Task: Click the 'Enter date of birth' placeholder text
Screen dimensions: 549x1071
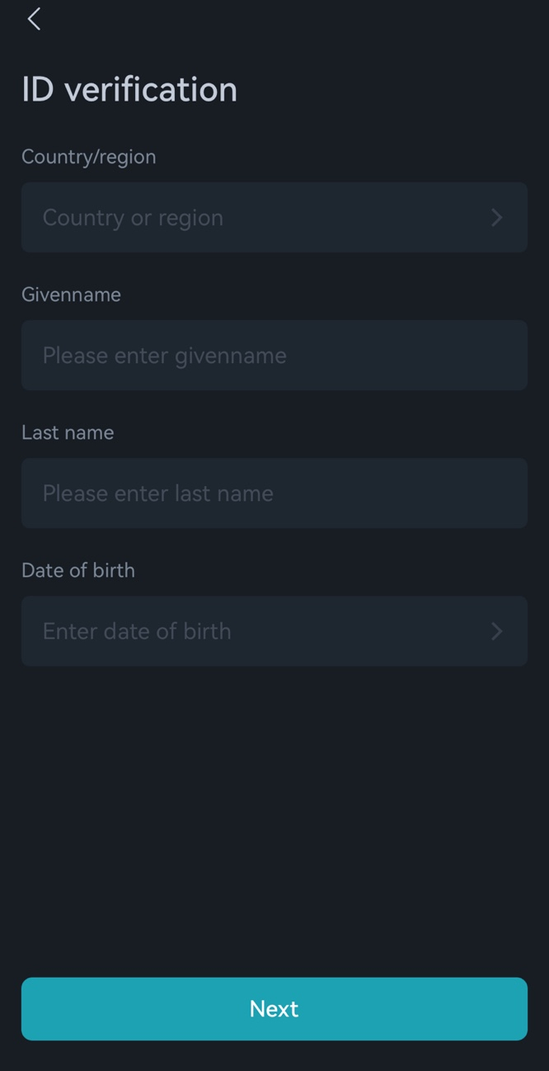Action: pos(137,631)
